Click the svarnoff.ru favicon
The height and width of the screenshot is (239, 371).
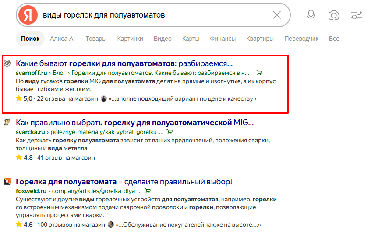pyautogui.click(x=7, y=63)
